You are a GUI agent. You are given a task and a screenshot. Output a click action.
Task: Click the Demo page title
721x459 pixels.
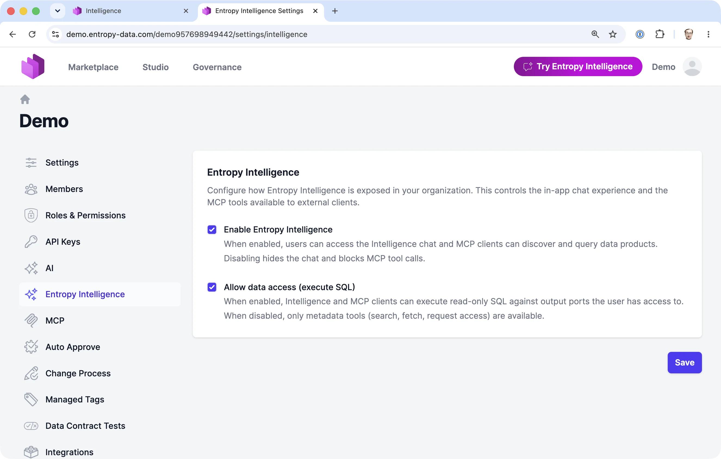click(x=44, y=121)
